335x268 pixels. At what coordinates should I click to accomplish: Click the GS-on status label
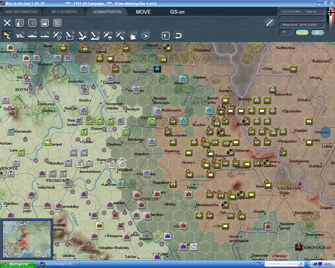177,12
